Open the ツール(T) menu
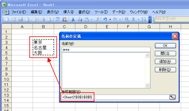The height and width of the screenshot is (111, 189). tap(101, 12)
